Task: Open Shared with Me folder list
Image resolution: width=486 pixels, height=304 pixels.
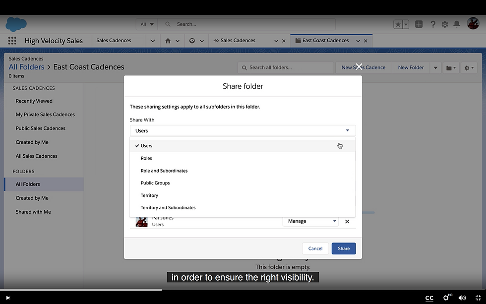Action: [x=33, y=212]
